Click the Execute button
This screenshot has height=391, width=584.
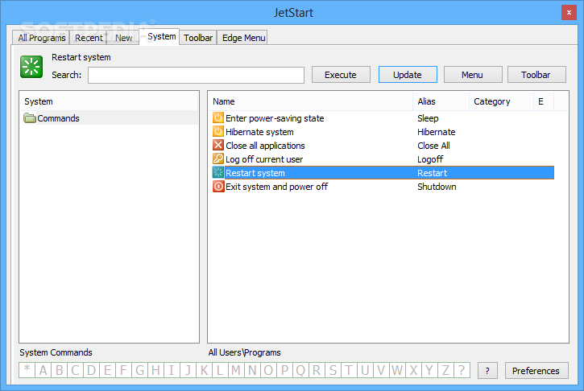click(x=341, y=75)
